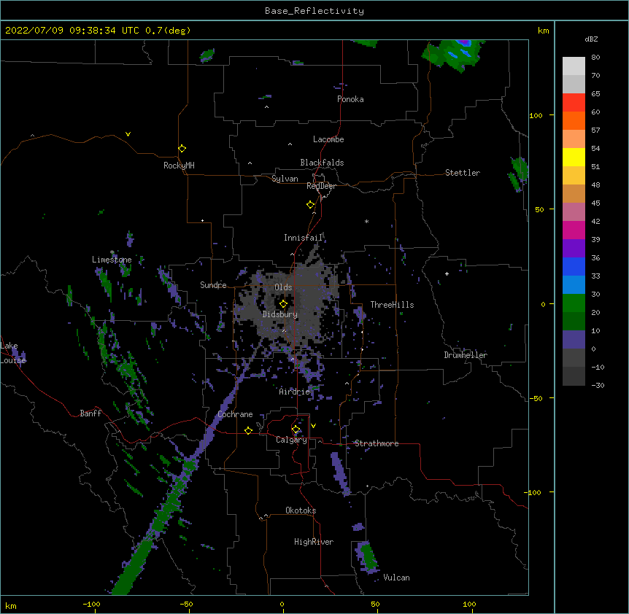Click the 80 value in dBZ legend
Image resolution: width=629 pixels, height=614 pixels.
coord(595,58)
